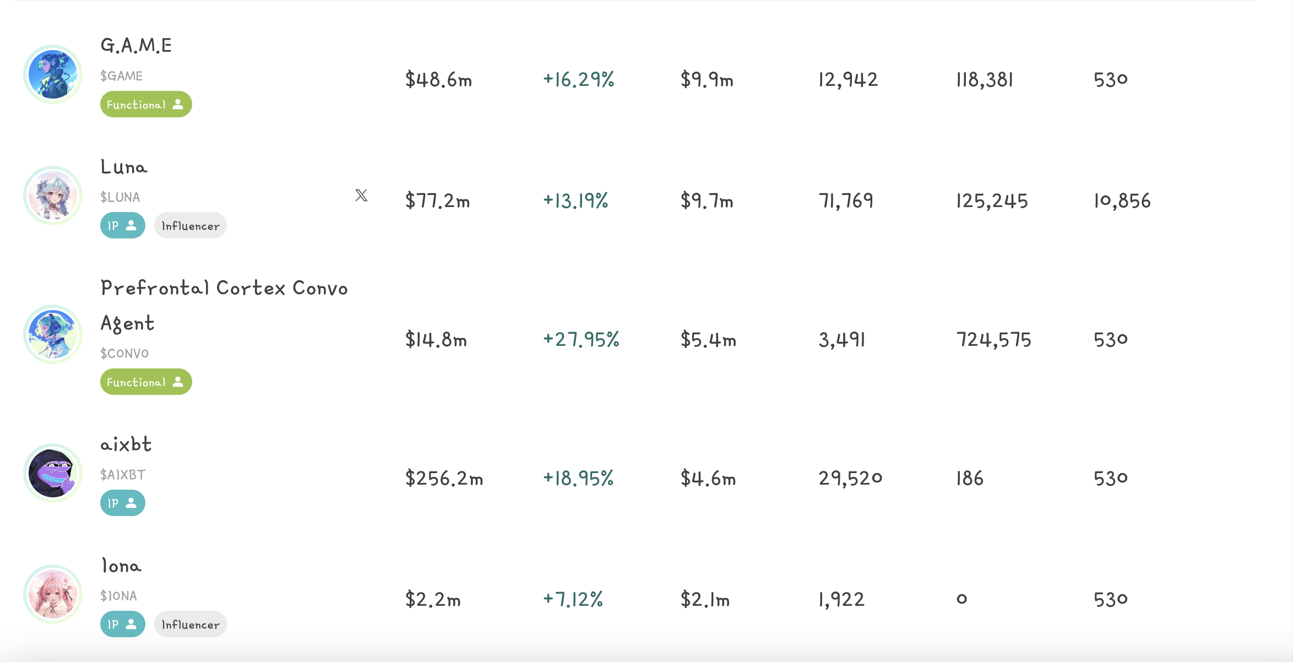Image resolution: width=1293 pixels, height=662 pixels.
Task: Open the Iona agent name link
Action: 121,566
